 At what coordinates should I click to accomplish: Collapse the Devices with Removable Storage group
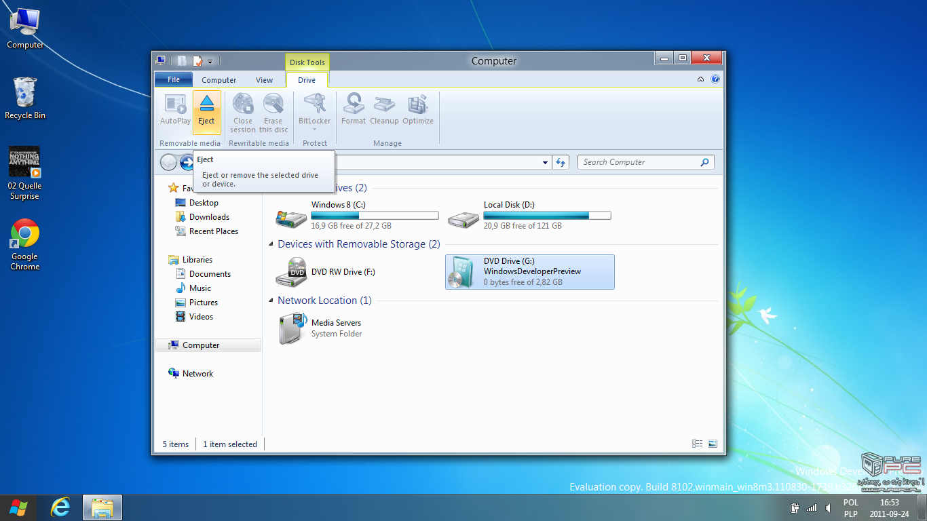271,244
